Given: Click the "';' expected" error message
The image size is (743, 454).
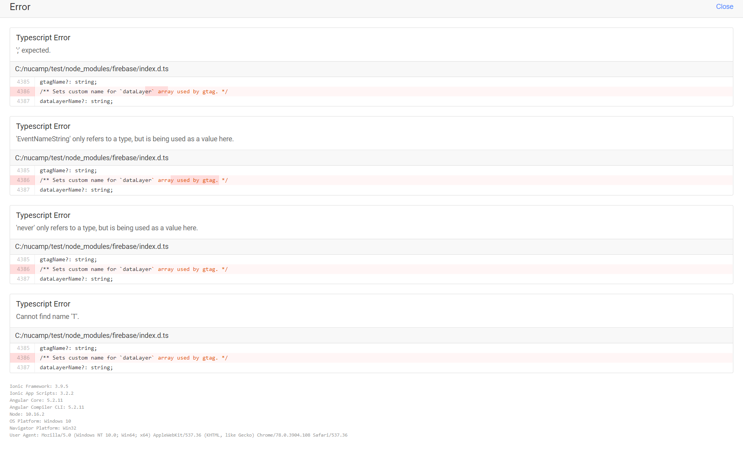Looking at the screenshot, I should click(33, 50).
